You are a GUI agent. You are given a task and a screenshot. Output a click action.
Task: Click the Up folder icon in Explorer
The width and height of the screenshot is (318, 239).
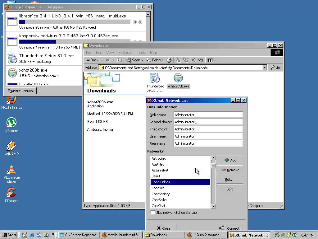pyautogui.click(x=119, y=60)
